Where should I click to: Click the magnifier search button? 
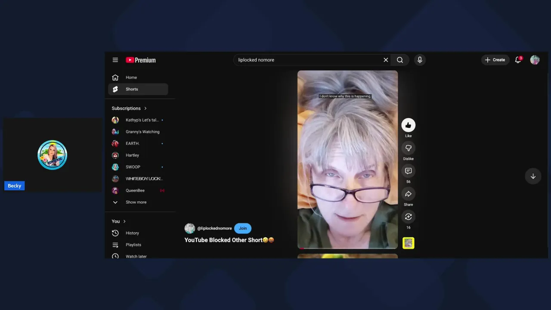[400, 60]
